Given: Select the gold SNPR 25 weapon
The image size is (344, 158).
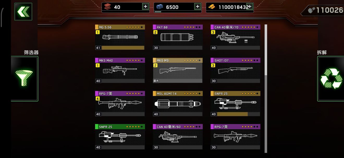Looking at the screenshot, I should pos(235,104).
